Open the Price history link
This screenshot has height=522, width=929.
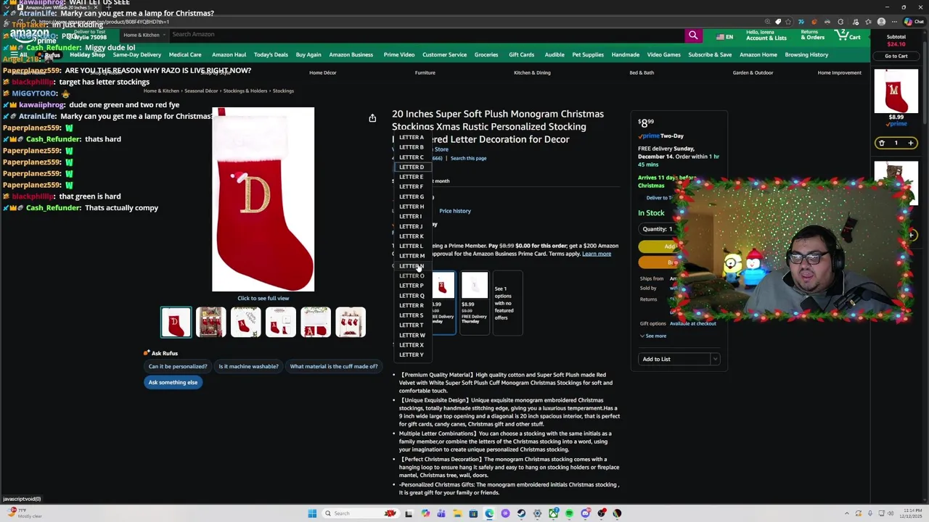coord(455,211)
